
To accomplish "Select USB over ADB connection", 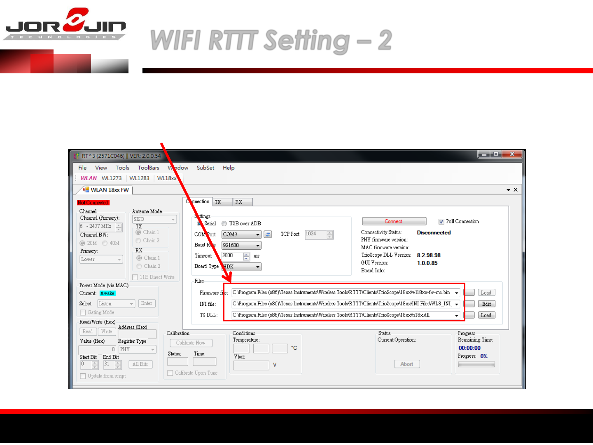I will (x=224, y=224).
